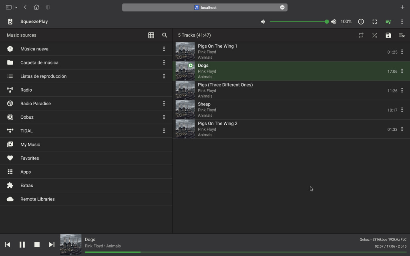This screenshot has width=410, height=256.
Task: Select track Pigs On The Wing 1
Action: click(x=291, y=52)
